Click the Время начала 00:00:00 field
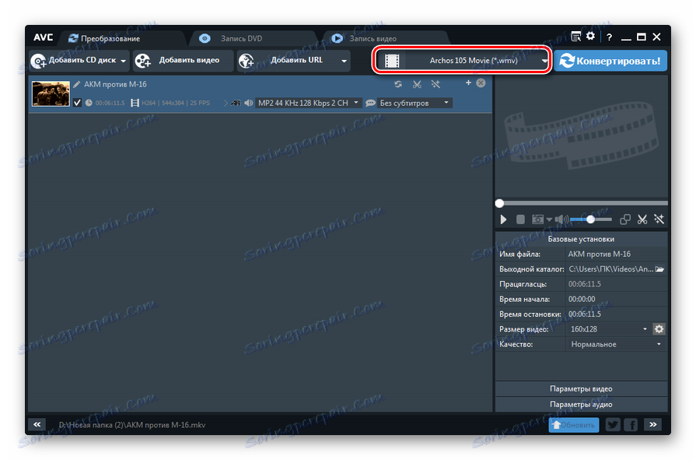 tap(616, 299)
